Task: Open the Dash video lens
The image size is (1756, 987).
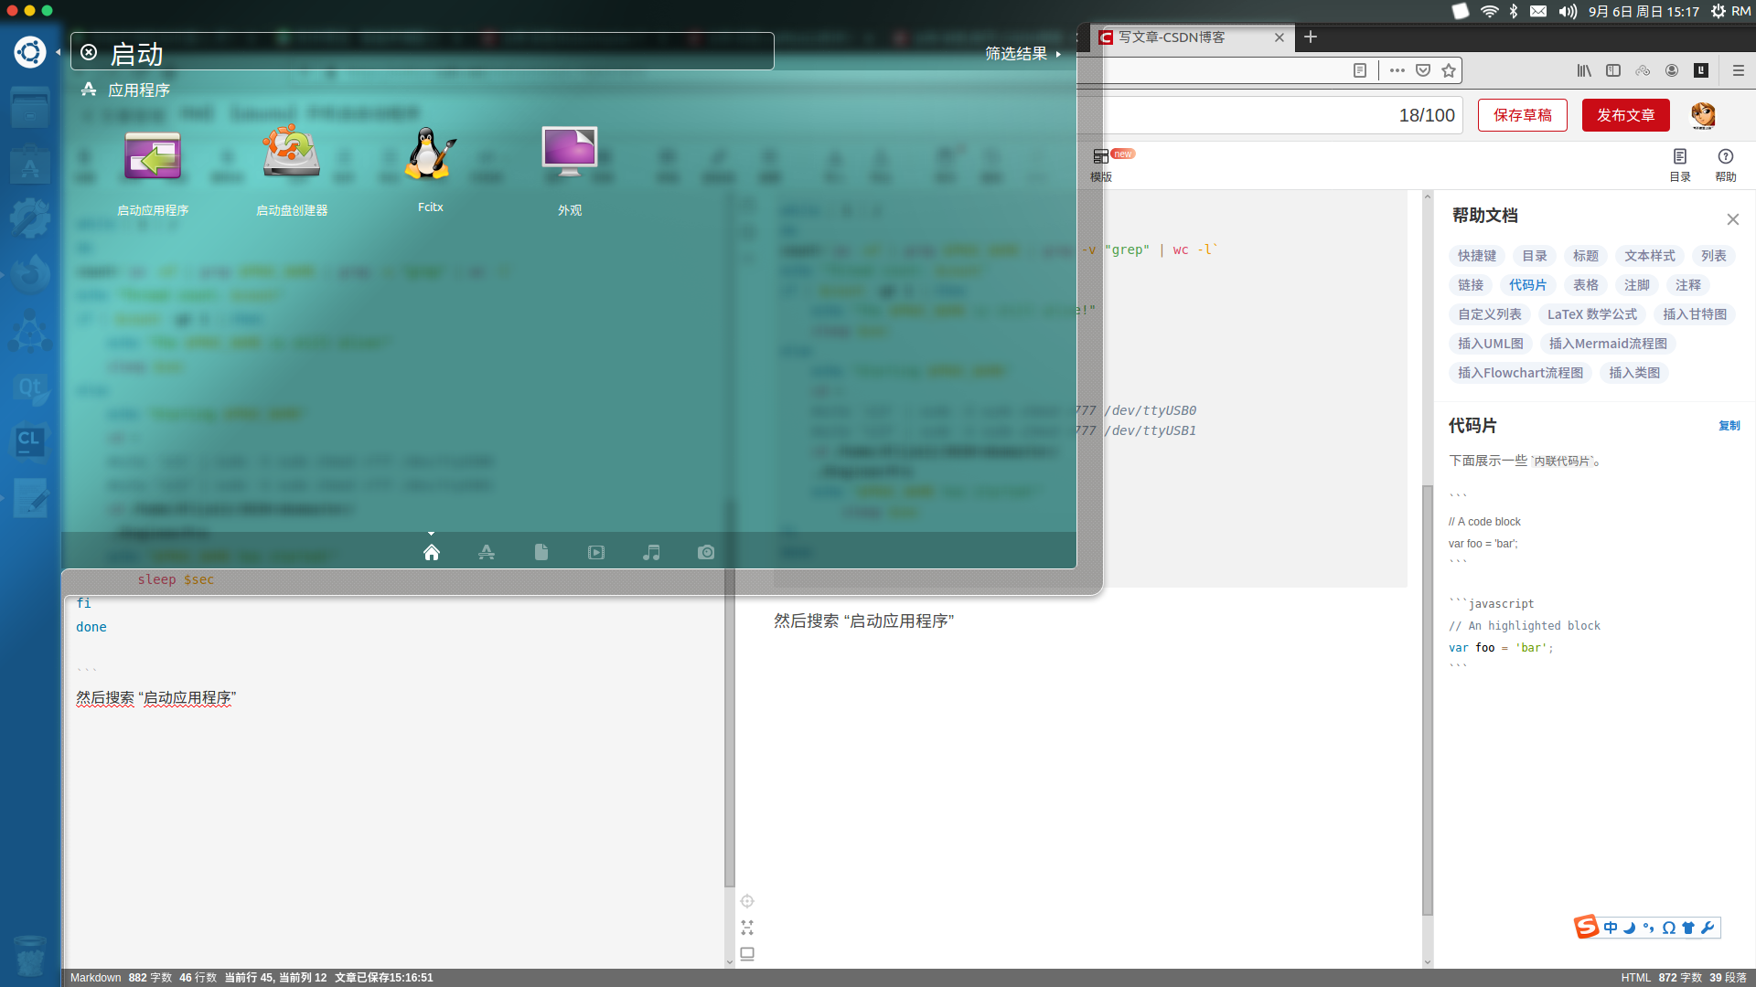Action: 596,552
